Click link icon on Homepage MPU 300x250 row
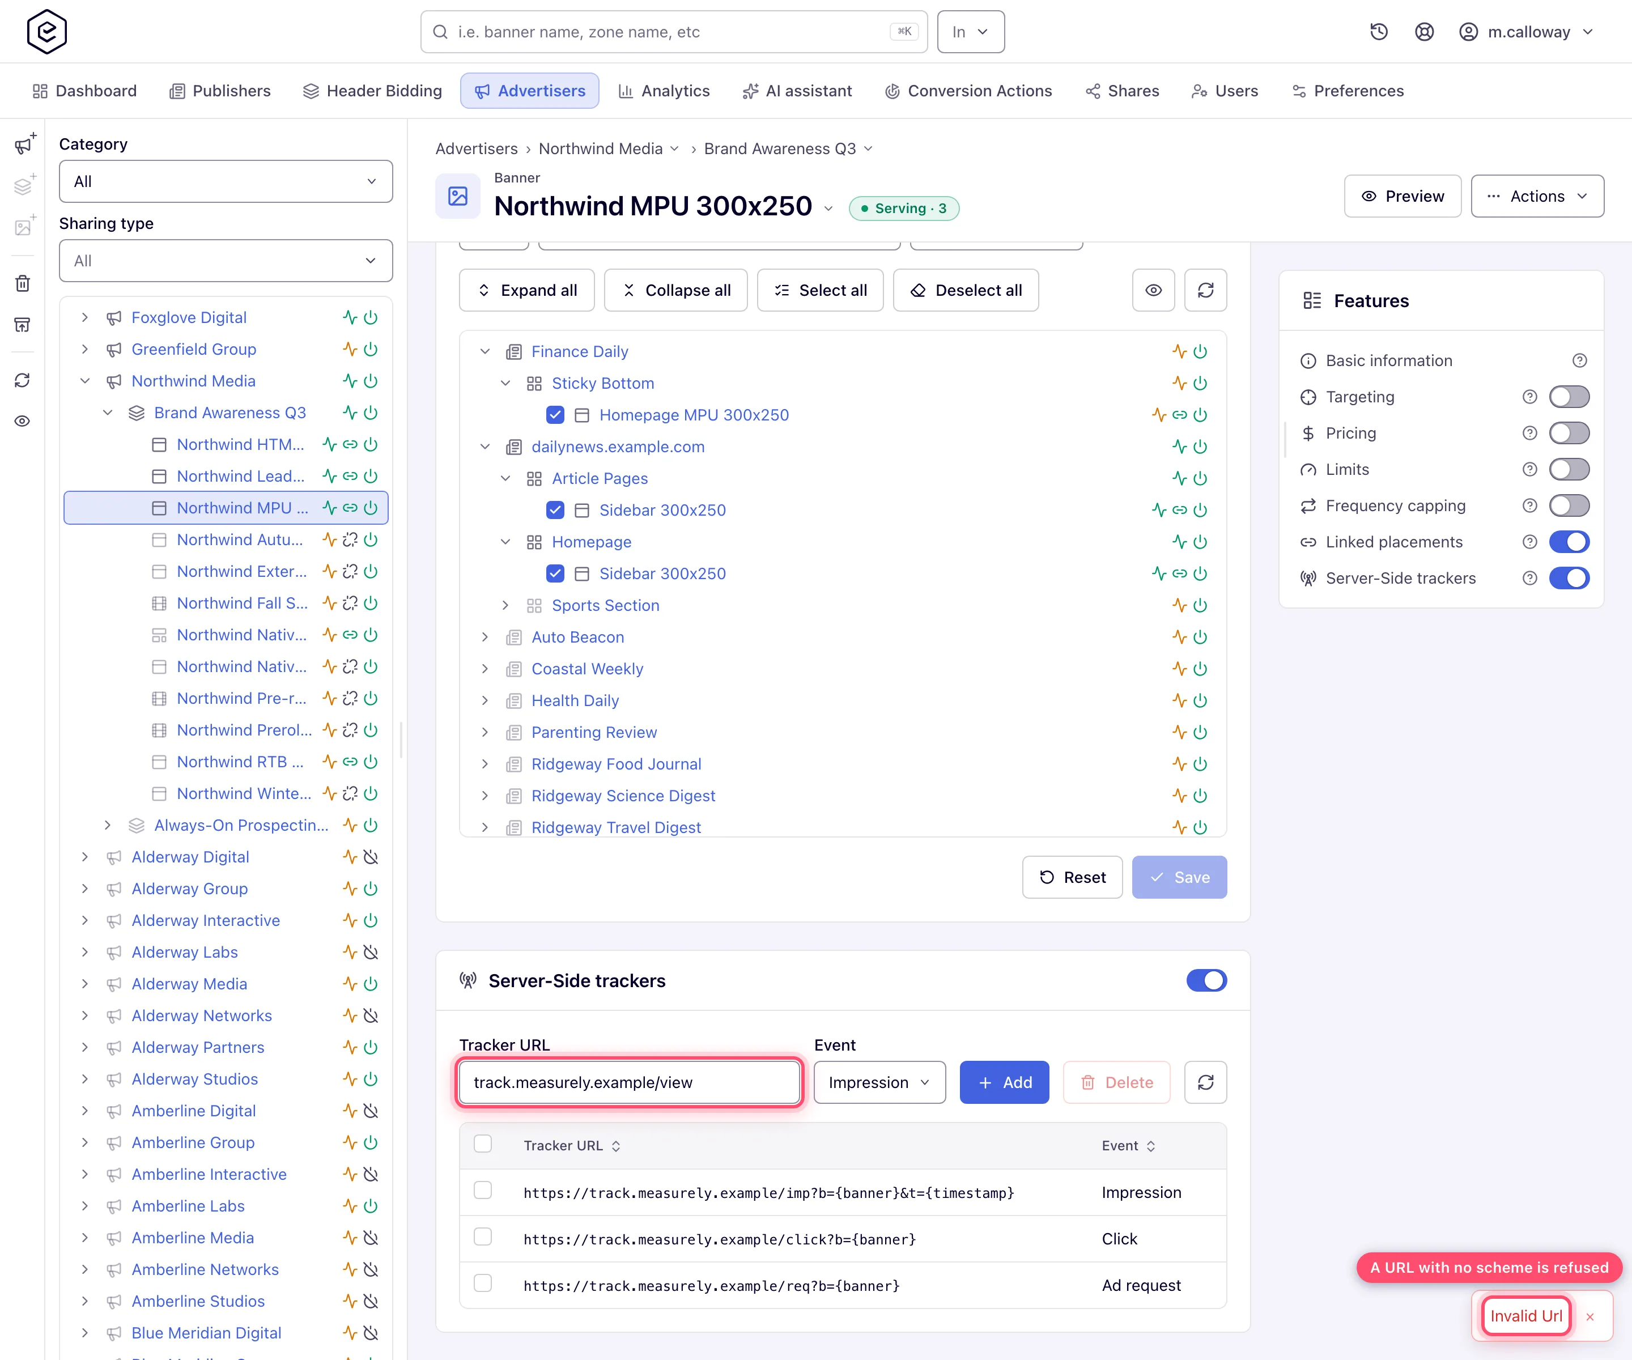1632x1360 pixels. pos(1180,415)
